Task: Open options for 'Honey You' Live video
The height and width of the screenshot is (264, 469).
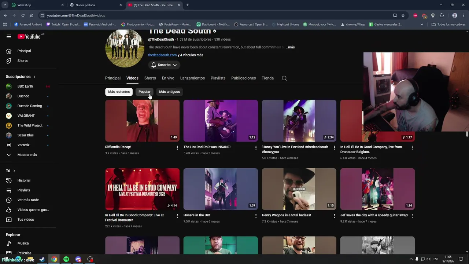Action: (334, 148)
